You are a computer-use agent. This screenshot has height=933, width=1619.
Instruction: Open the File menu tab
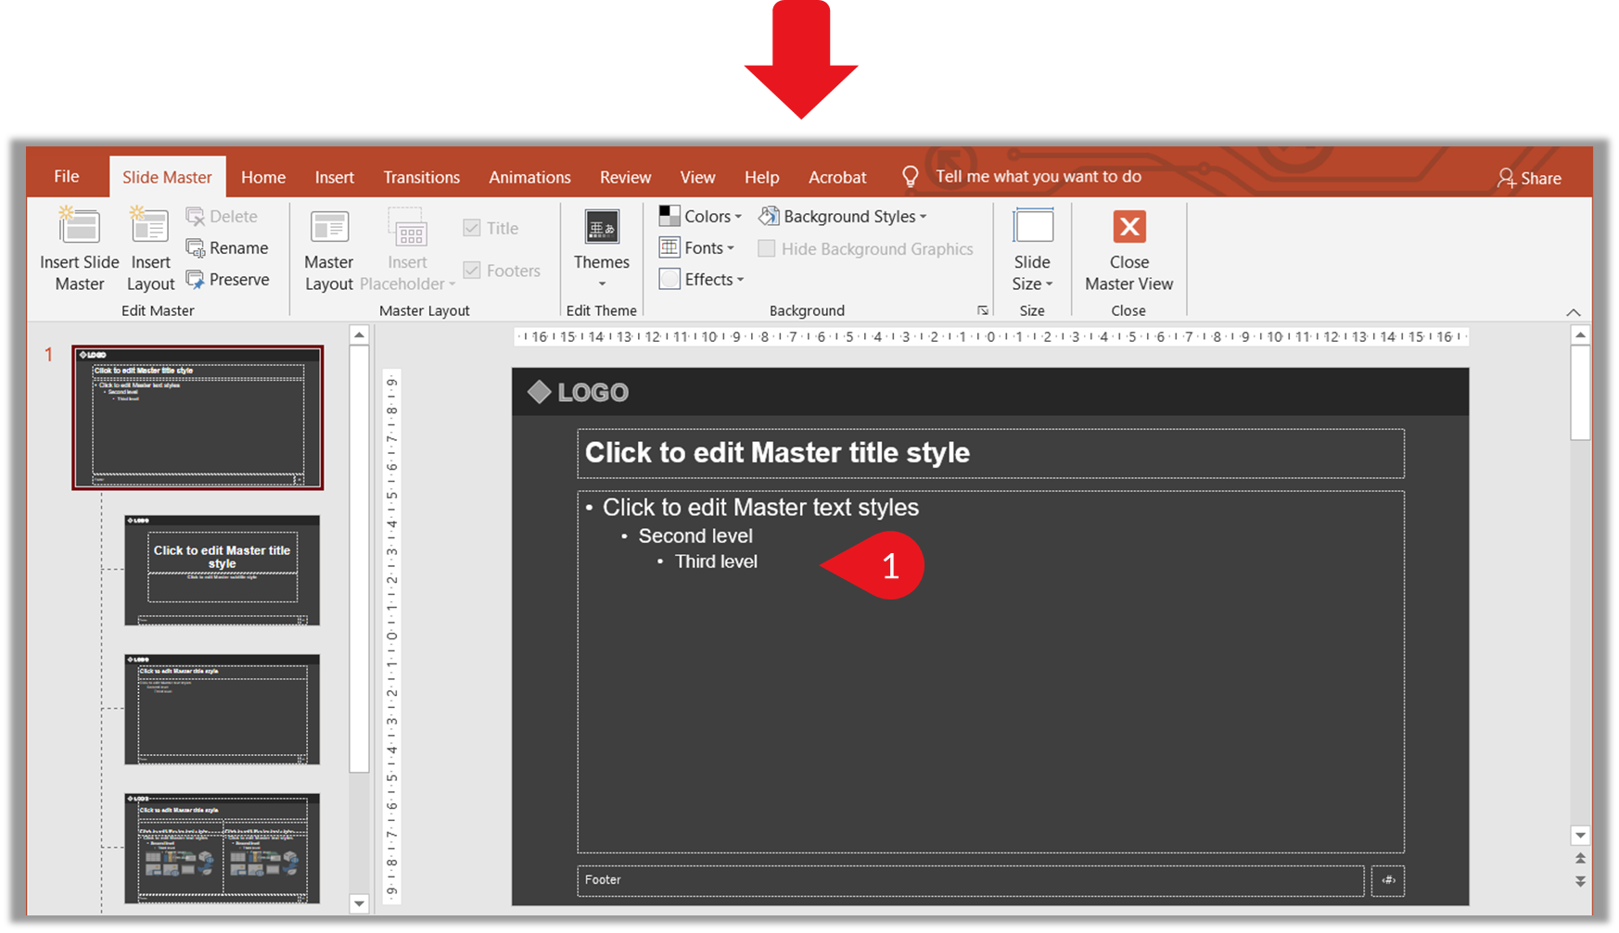67,177
